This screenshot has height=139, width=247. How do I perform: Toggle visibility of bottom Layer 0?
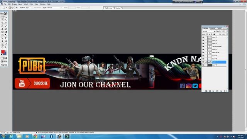(203, 65)
